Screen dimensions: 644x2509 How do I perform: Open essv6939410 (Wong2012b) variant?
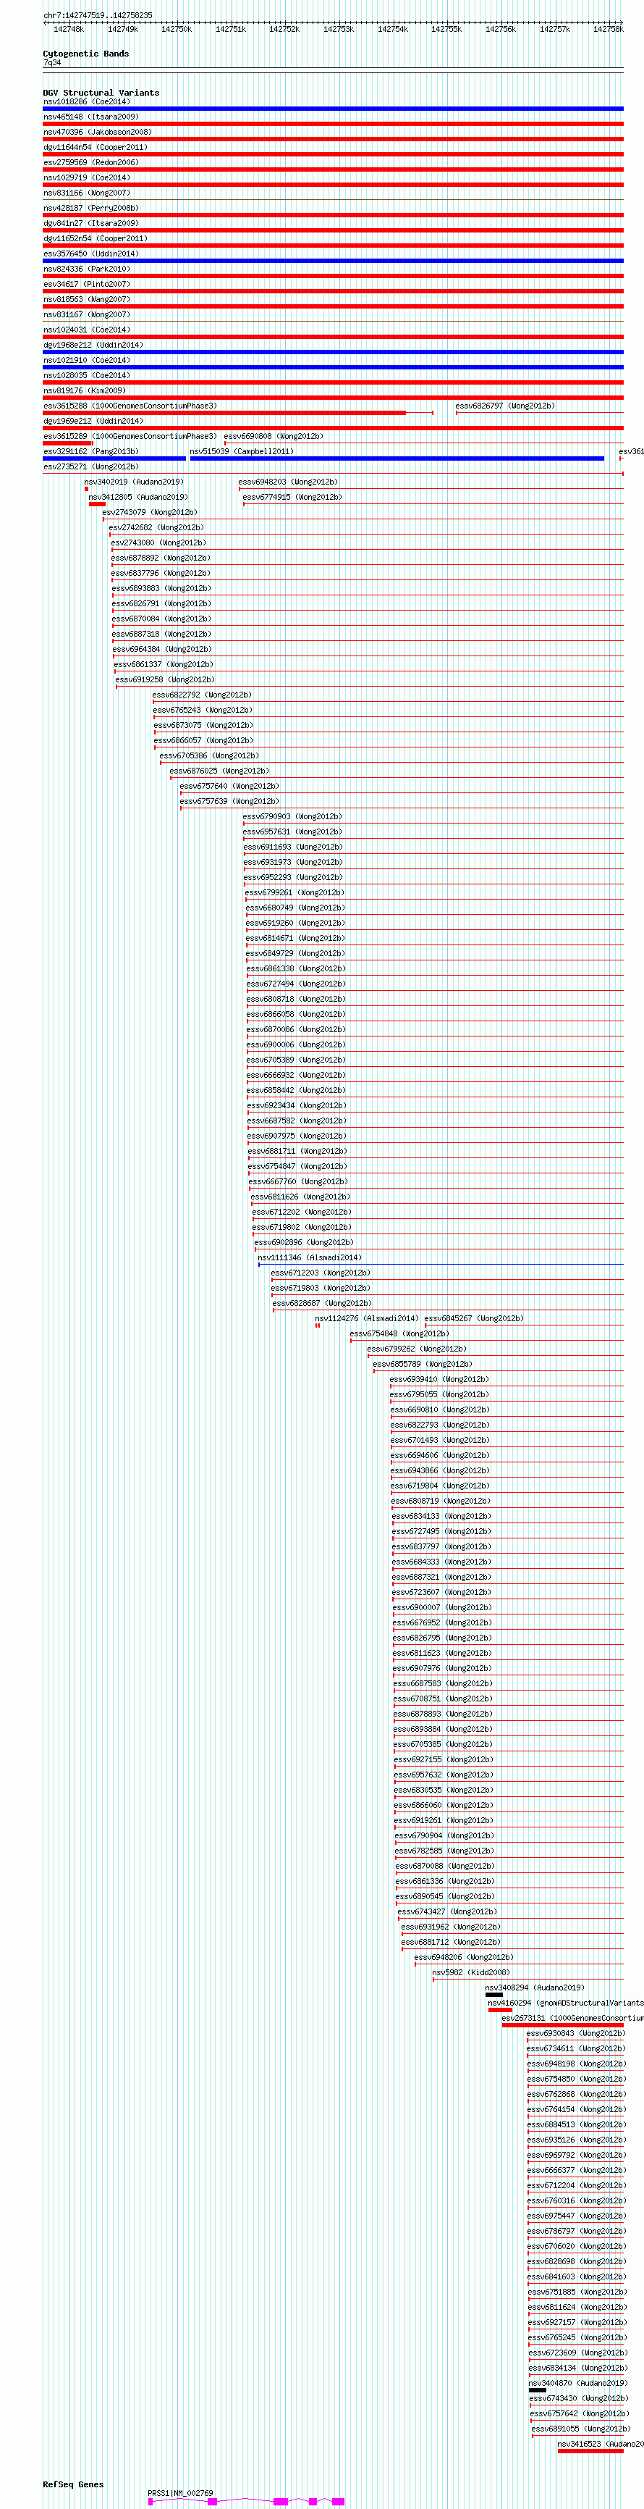click(440, 1379)
